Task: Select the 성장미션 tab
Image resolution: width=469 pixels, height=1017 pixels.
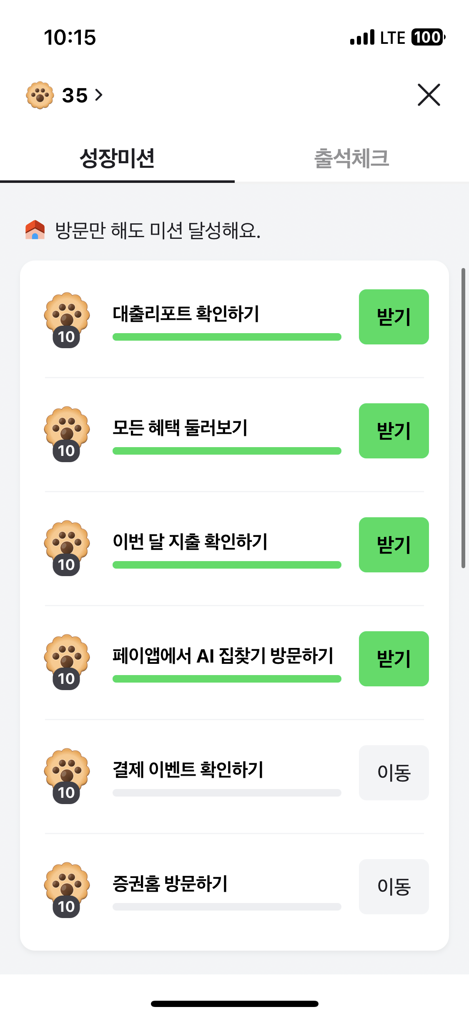Action: [x=117, y=159]
